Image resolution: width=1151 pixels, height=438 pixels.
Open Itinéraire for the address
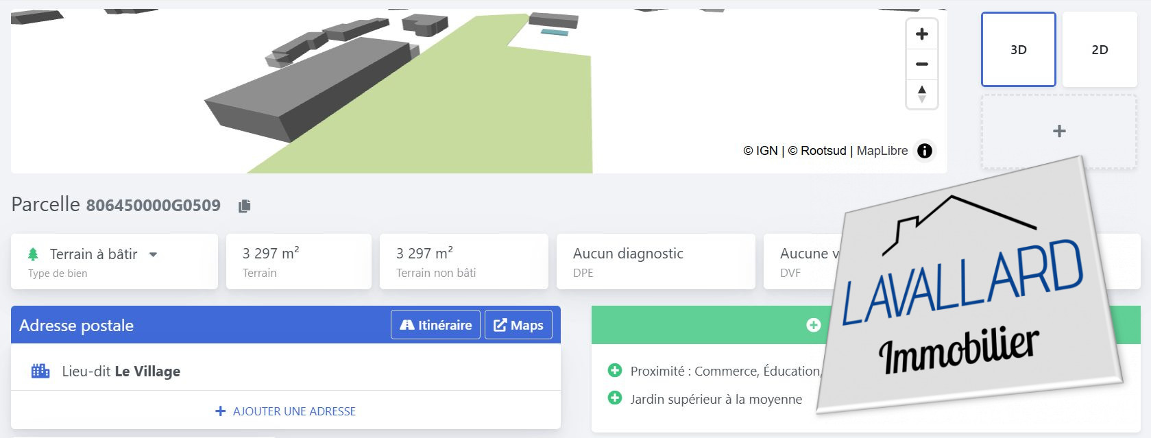(435, 325)
